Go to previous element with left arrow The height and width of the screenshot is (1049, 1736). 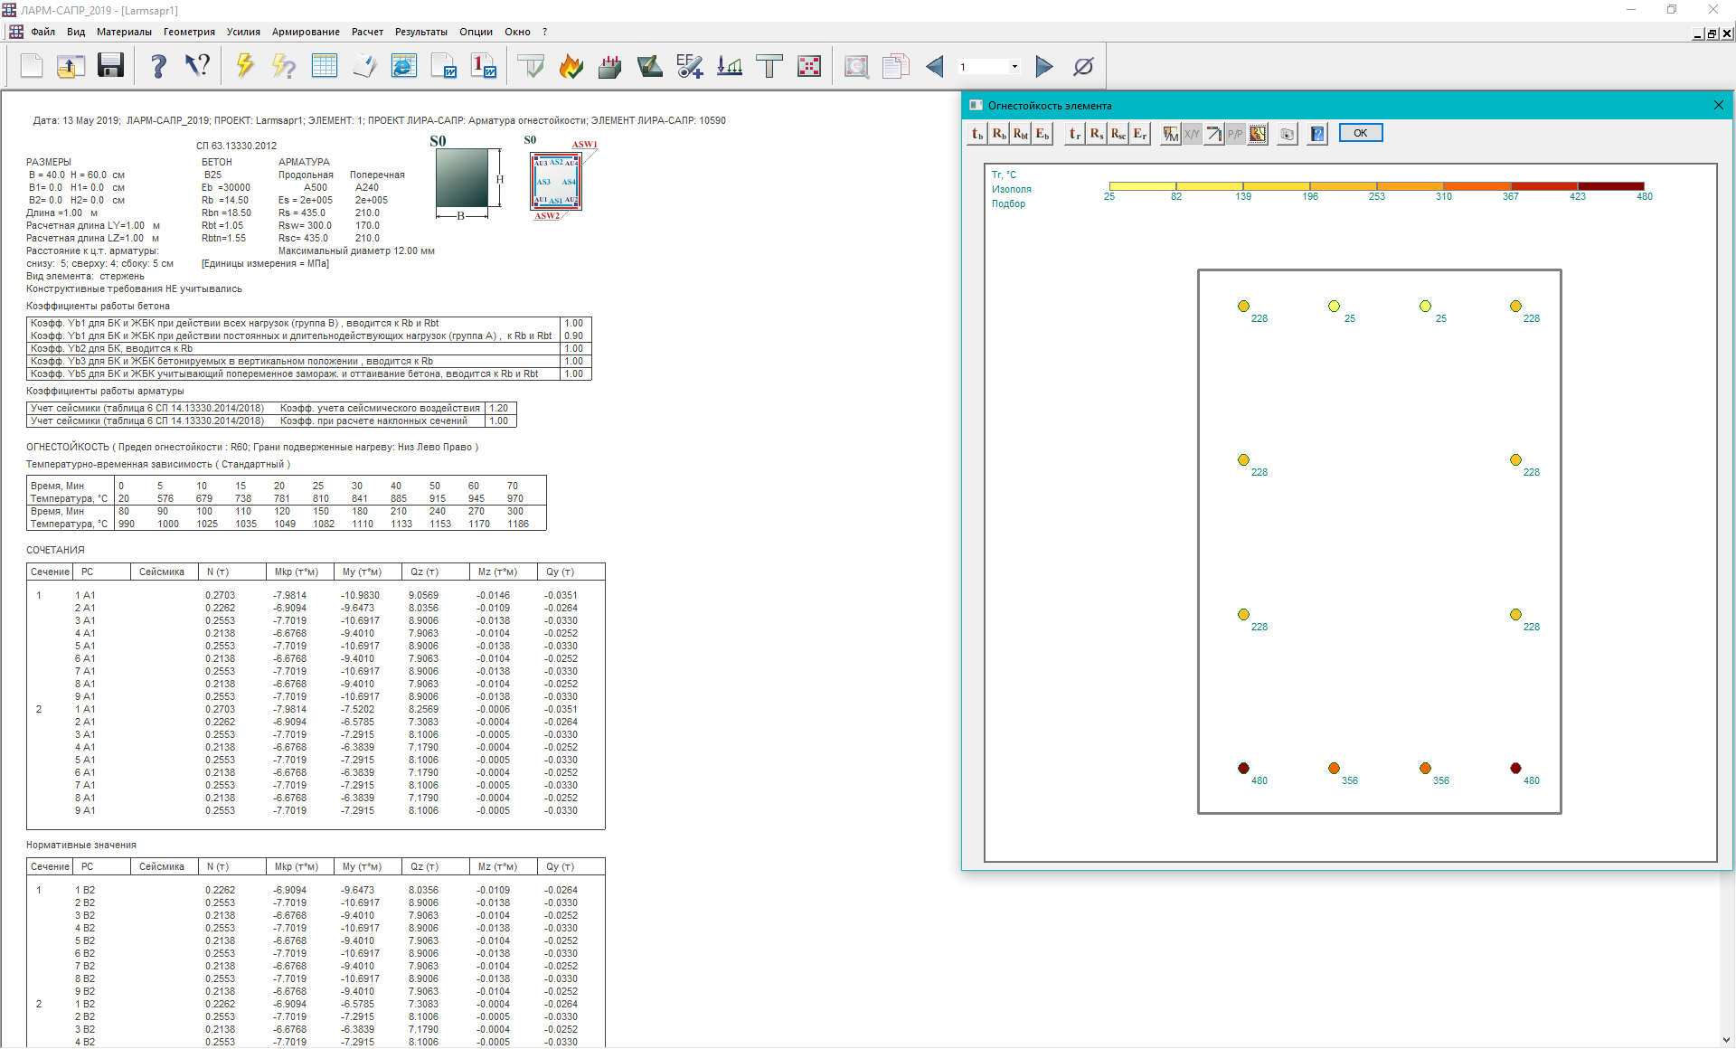click(x=935, y=66)
